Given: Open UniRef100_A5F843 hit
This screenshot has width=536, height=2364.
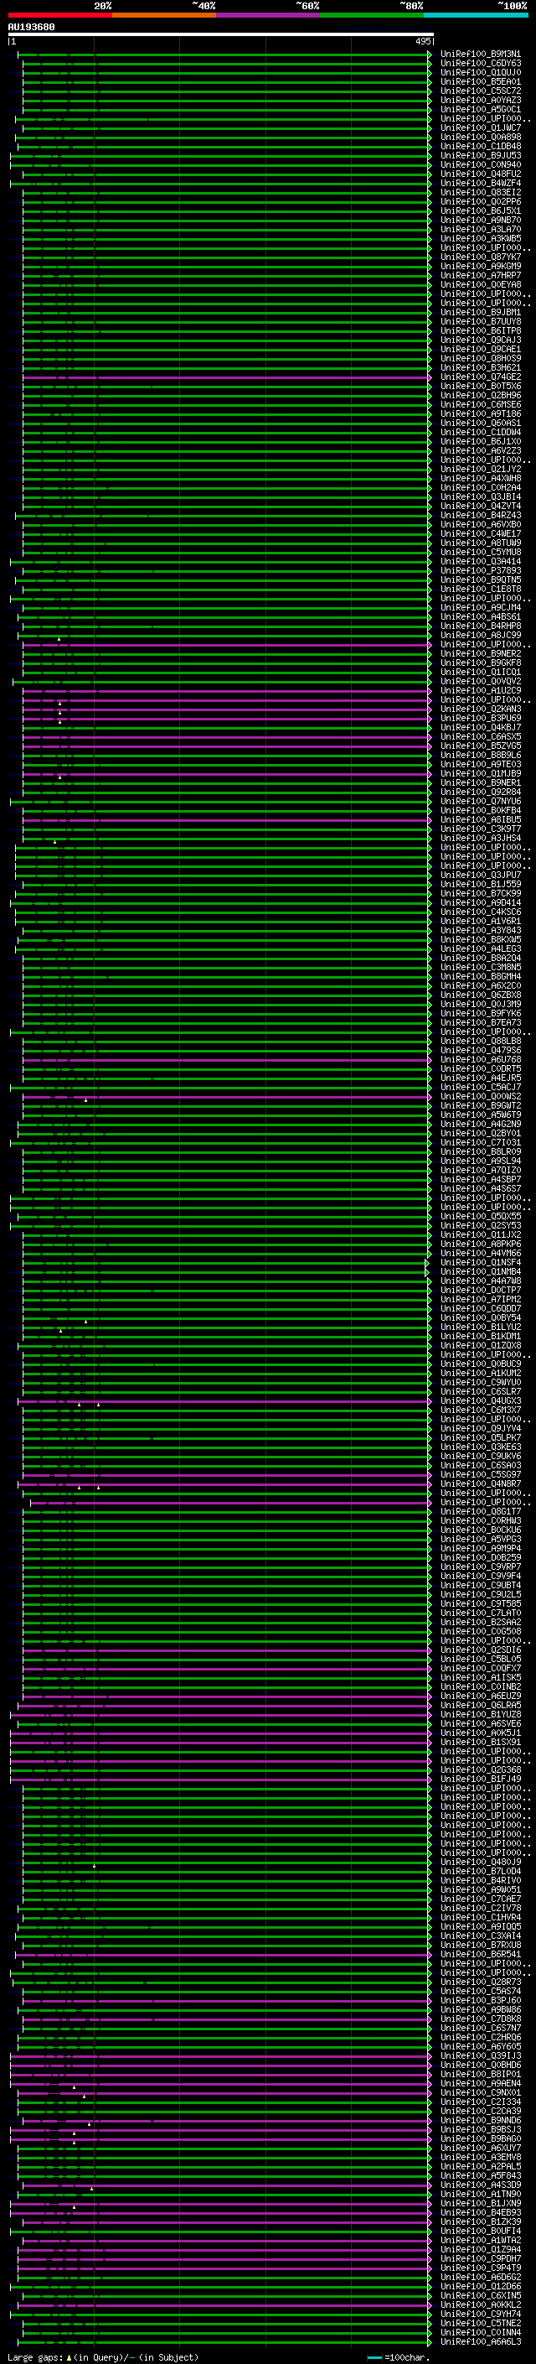Looking at the screenshot, I should pyautogui.click(x=480, y=2176).
